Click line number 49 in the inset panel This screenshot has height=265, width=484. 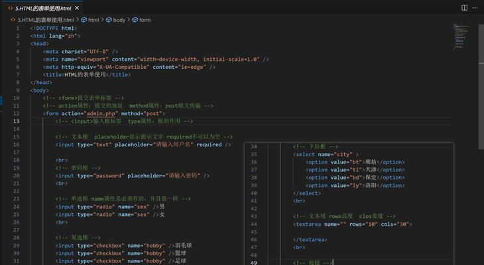pos(254,262)
